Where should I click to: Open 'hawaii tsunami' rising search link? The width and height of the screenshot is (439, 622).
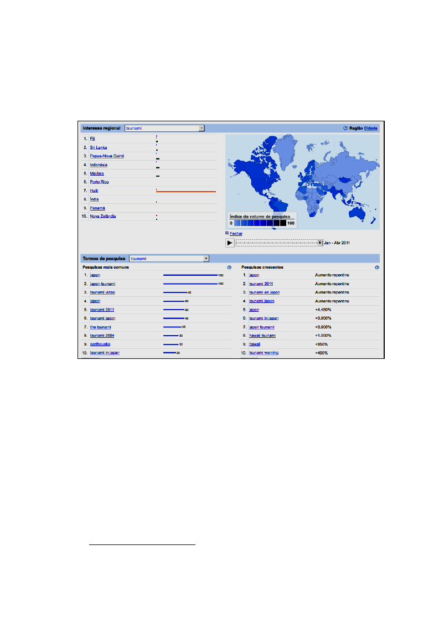[262, 336]
